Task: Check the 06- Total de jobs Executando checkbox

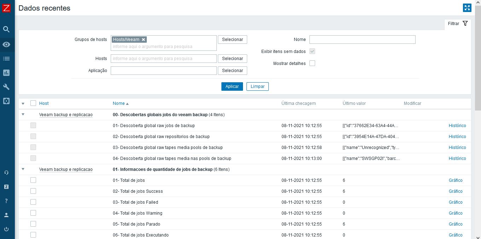Action: (33, 235)
